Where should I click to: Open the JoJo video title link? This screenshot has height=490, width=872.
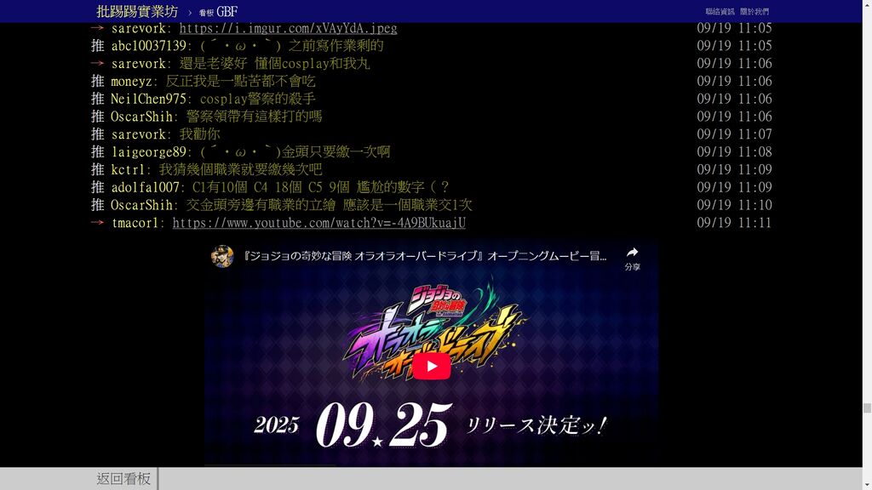tap(426, 256)
